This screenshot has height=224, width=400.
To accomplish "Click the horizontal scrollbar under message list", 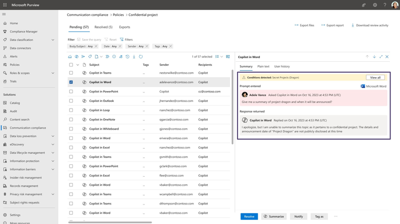I will click(x=110, y=222).
